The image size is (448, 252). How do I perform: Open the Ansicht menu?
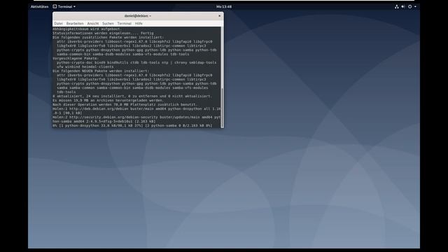coord(93,23)
